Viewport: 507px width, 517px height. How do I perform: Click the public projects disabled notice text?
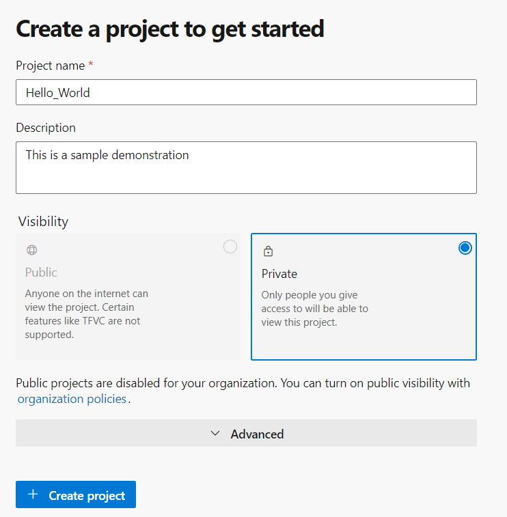pos(243,383)
